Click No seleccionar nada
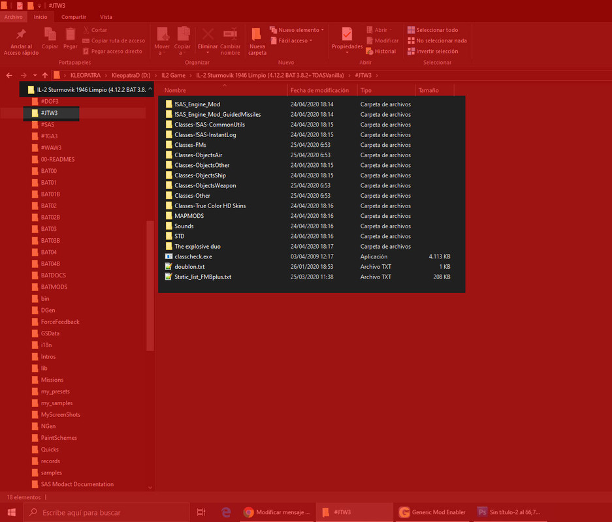Image resolution: width=612 pixels, height=522 pixels. click(437, 40)
